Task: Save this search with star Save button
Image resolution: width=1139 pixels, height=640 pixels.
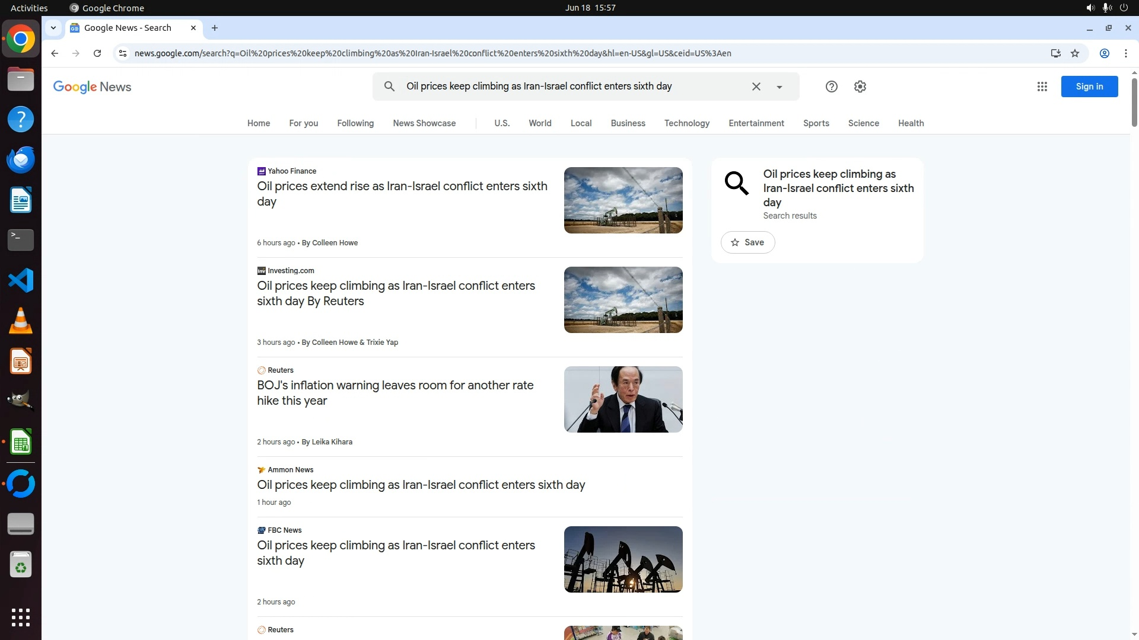Action: [747, 242]
